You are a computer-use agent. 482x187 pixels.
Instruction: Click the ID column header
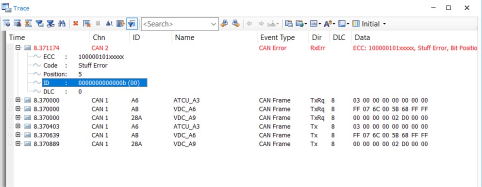click(150, 37)
